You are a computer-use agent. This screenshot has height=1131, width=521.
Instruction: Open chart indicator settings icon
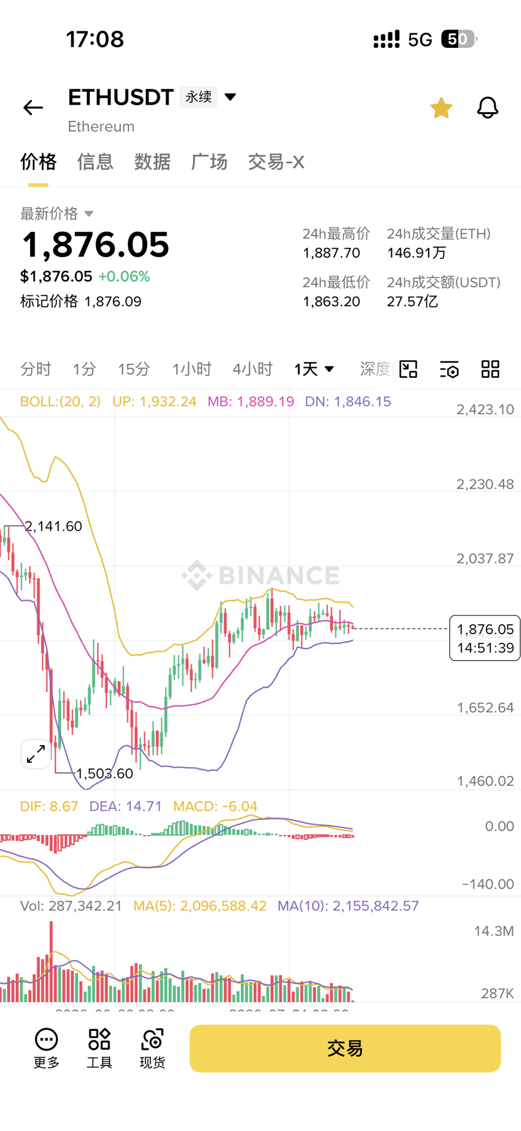[449, 369]
